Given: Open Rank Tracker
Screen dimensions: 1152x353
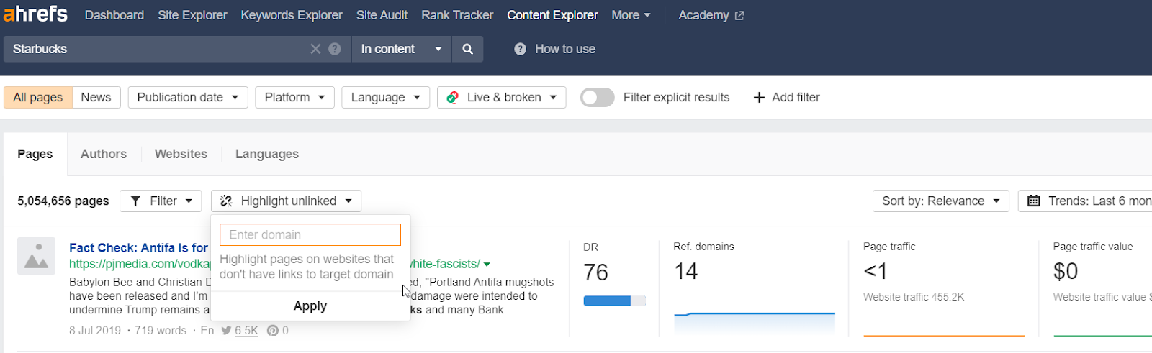Looking at the screenshot, I should pyautogui.click(x=457, y=15).
